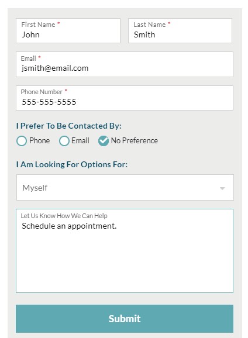The height and width of the screenshot is (338, 248).
Task: Click the Email radio option label text
Action: (x=80, y=140)
